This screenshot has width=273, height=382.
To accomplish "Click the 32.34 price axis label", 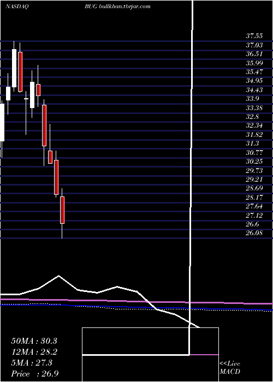I will [254, 126].
